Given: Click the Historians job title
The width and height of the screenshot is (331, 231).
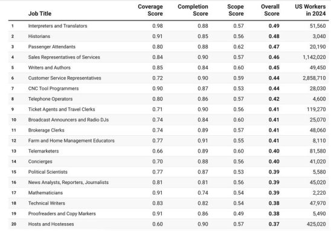Looking at the screenshot, I should tap(39, 36).
